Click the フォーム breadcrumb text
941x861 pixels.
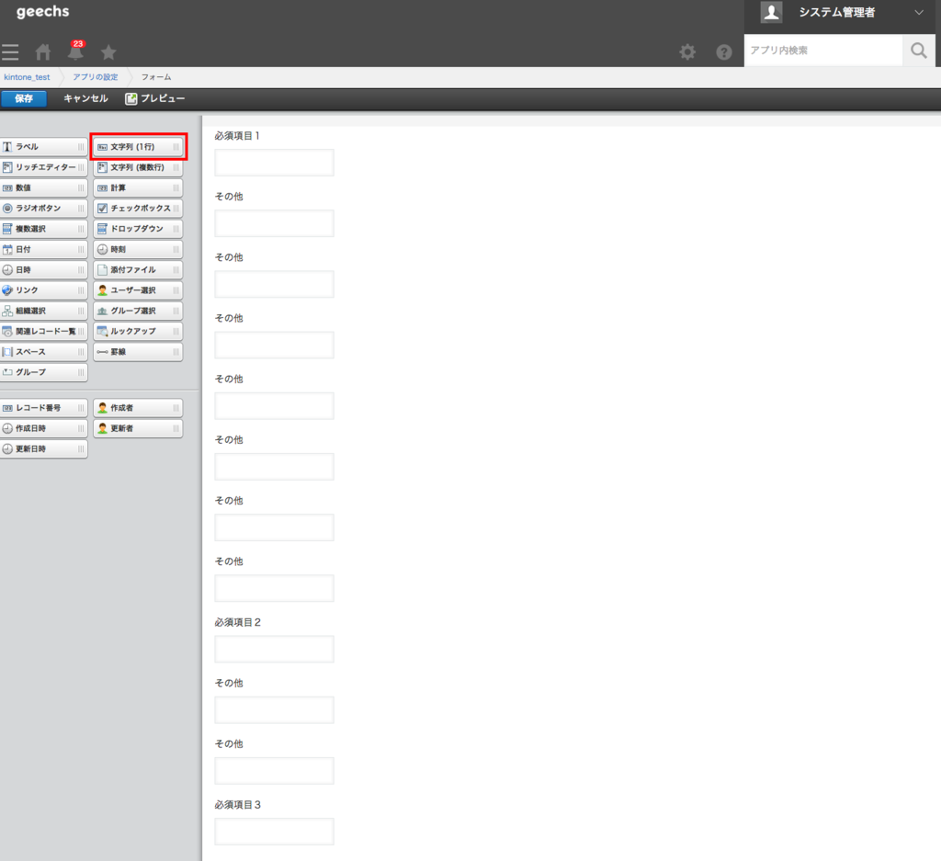point(156,77)
